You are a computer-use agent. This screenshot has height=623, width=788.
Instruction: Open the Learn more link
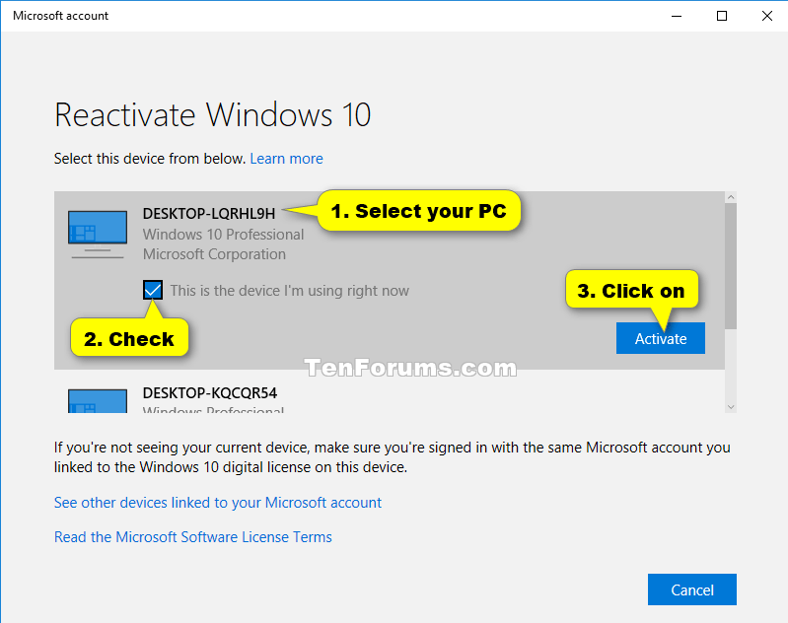click(286, 159)
